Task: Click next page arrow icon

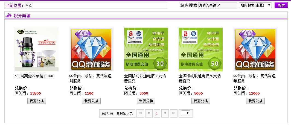Action: (x=165, y=113)
